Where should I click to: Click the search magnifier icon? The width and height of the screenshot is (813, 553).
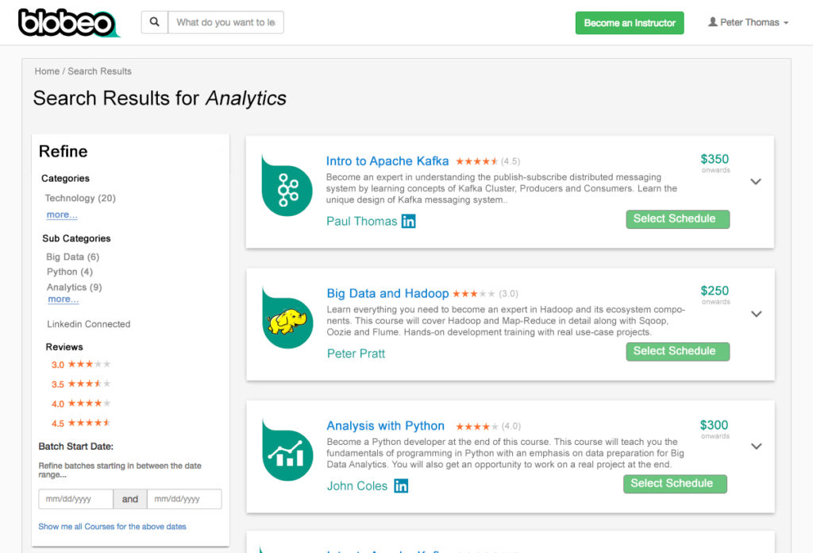[x=155, y=22]
